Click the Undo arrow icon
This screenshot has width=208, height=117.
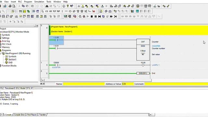pyautogui.click(x=38, y=6)
